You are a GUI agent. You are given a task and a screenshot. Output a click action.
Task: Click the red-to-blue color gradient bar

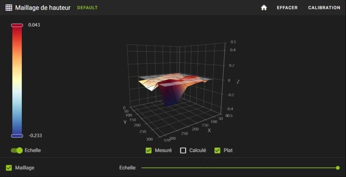(17, 81)
